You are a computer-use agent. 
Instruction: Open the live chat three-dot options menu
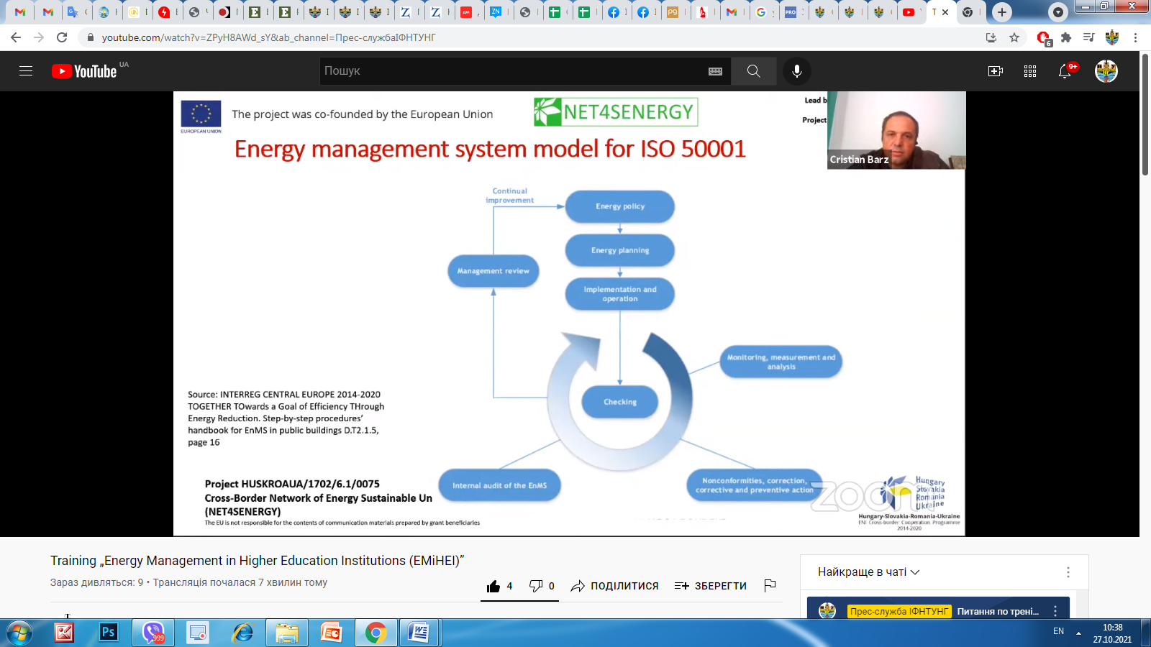[1068, 572]
